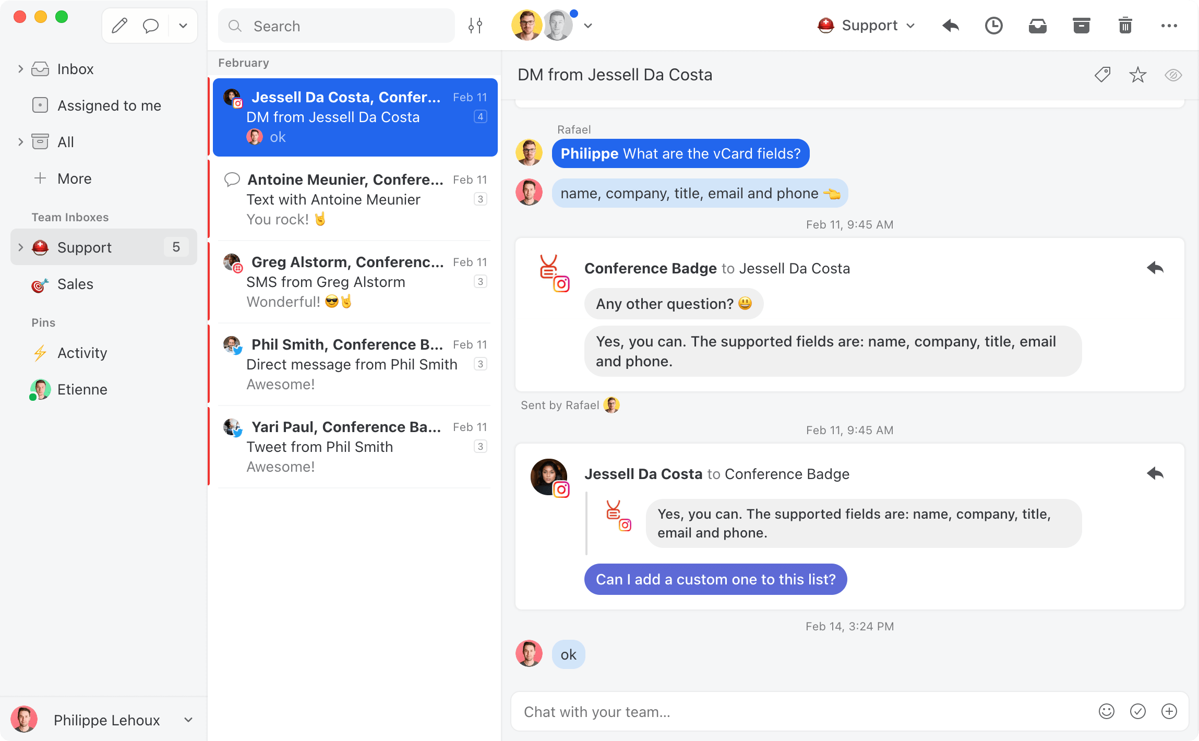Screen dimensions: 1199x741
Task: Open Philippe Lehoux account menu chevron
Action: (188, 720)
